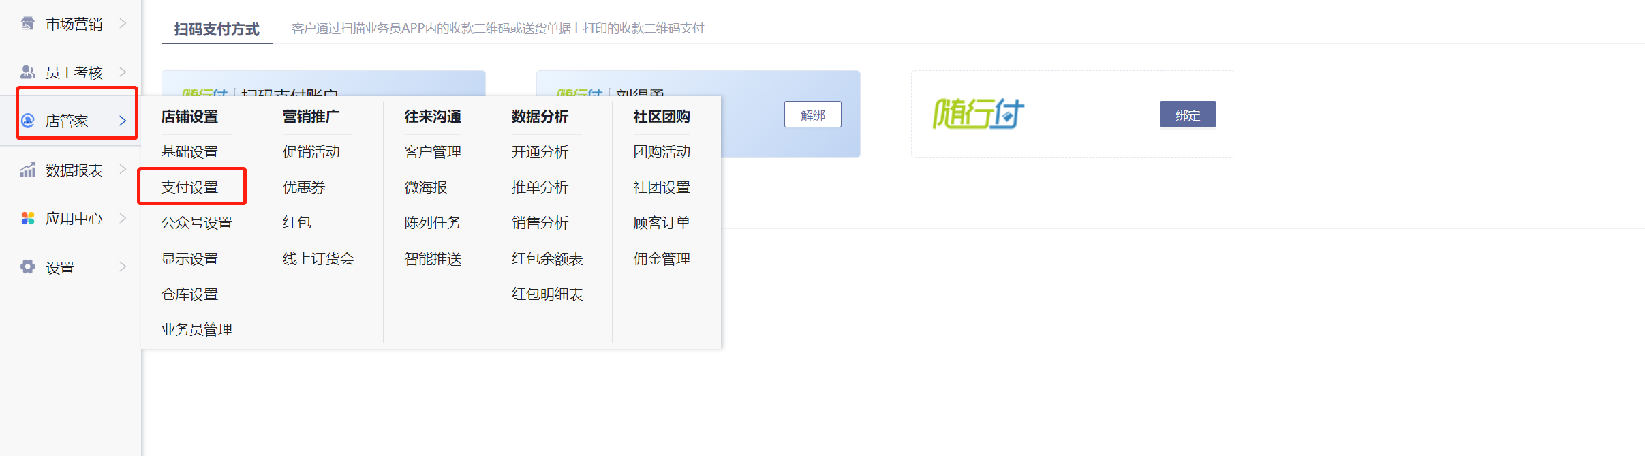Open 促销活动 under 营销推广
Screen dimensions: 1645x456
311,152
